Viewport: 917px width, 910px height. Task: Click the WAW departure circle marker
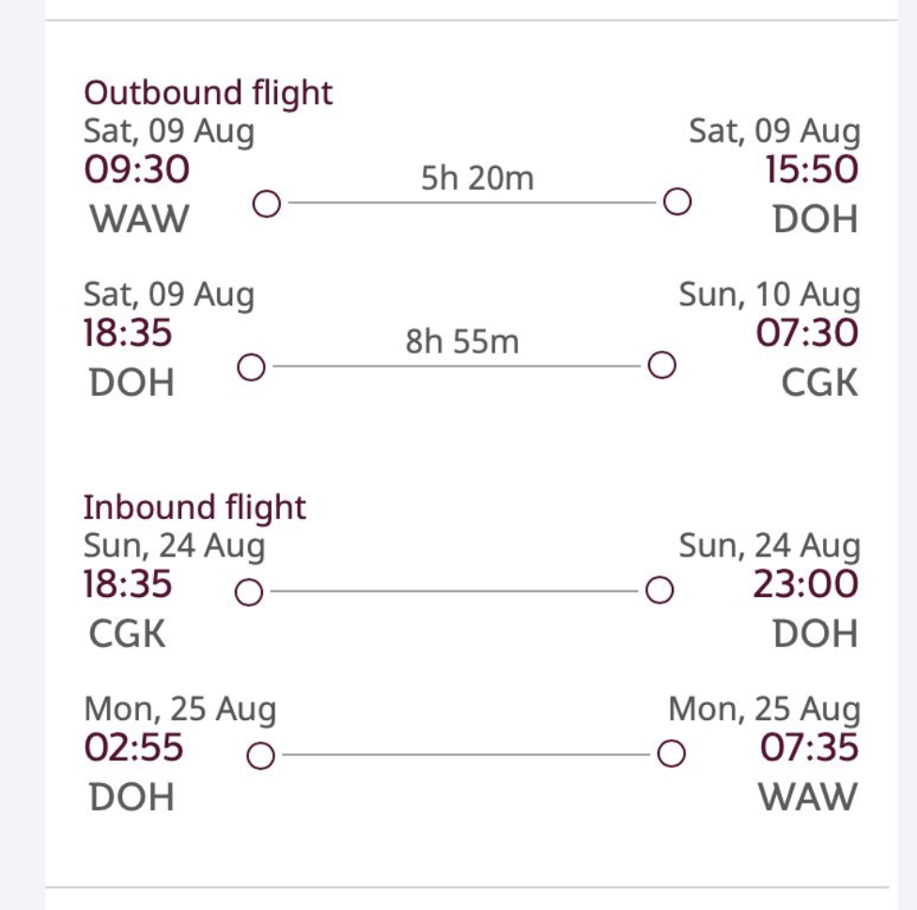[267, 204]
